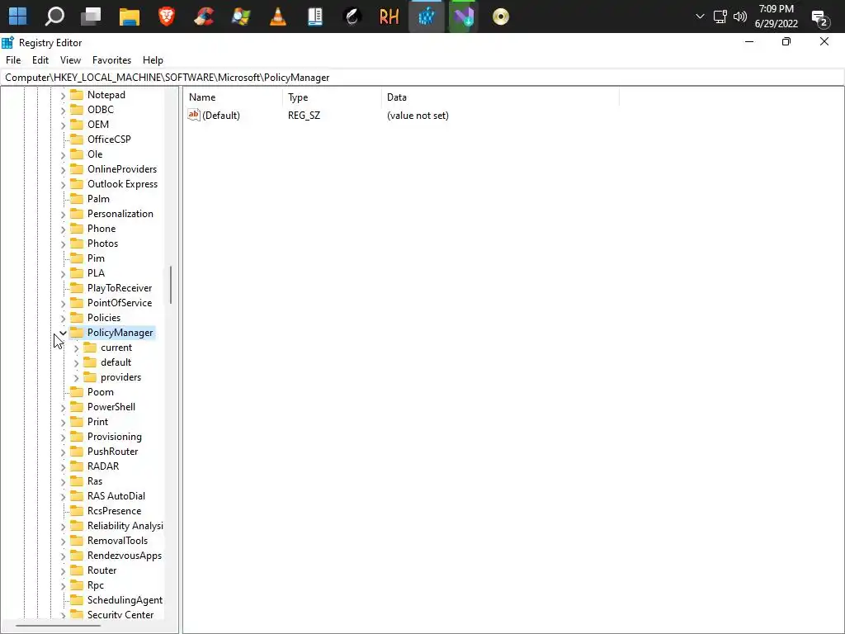
Task: Select the Provisioning key
Action: tap(114, 436)
